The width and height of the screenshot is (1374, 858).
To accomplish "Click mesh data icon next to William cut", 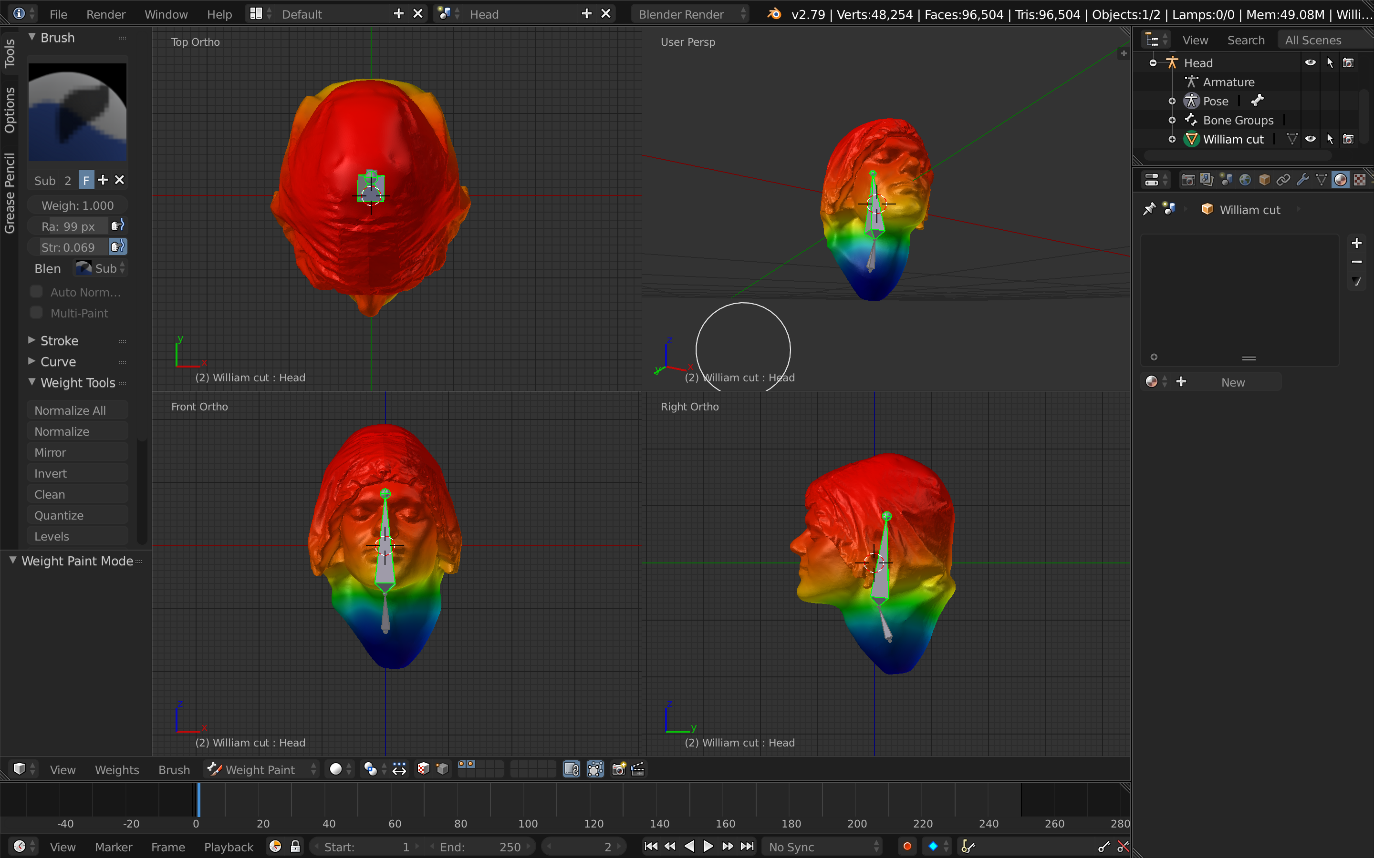I will tap(1291, 139).
